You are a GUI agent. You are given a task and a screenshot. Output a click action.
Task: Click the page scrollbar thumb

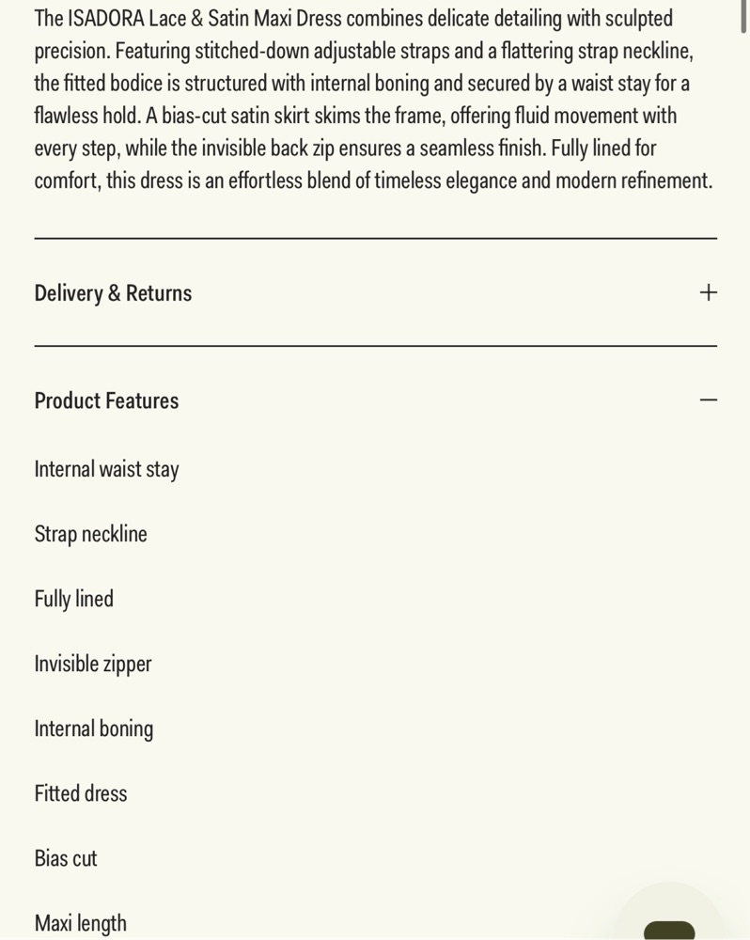(743, 17)
